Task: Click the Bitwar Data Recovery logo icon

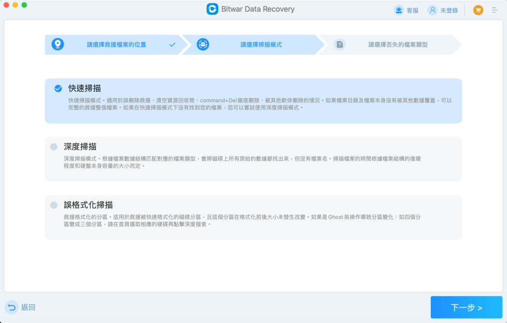Action: 212,9
